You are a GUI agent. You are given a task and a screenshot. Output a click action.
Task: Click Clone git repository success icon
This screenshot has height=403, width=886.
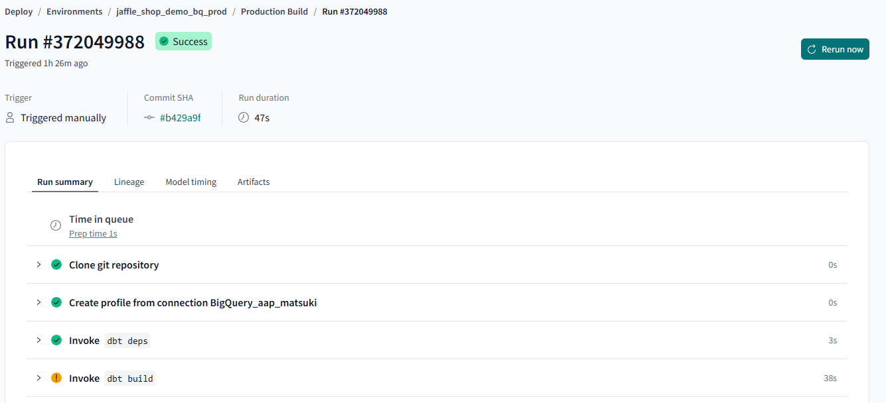[56, 264]
